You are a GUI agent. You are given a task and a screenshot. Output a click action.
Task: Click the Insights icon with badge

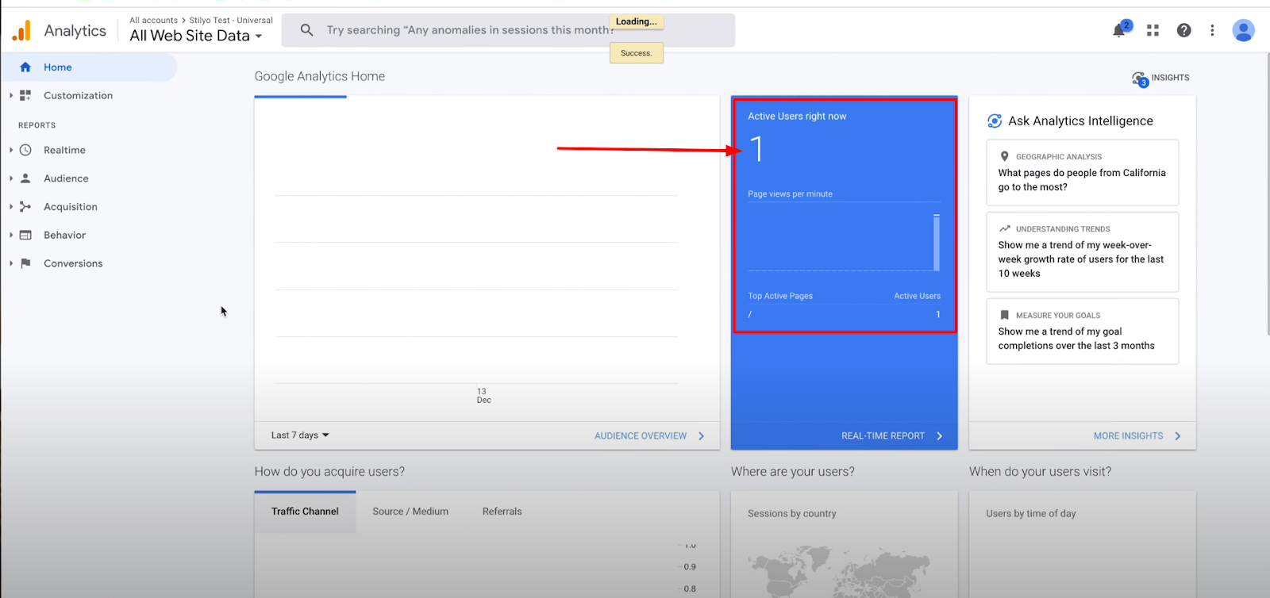pyautogui.click(x=1140, y=79)
